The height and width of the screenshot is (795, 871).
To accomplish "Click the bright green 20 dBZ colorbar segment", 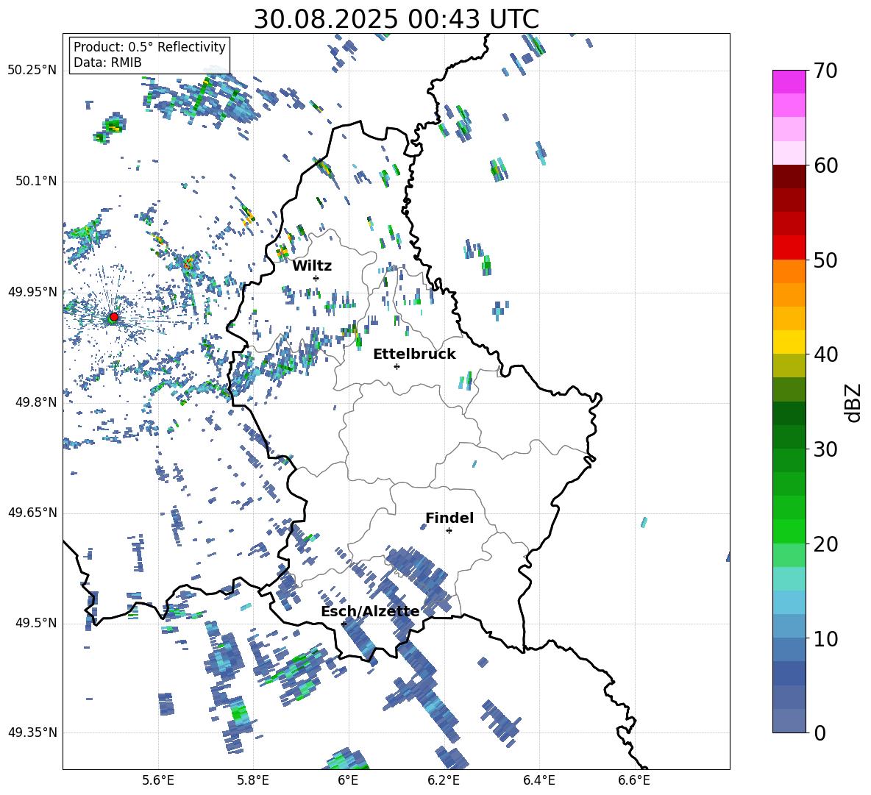I will (x=789, y=531).
